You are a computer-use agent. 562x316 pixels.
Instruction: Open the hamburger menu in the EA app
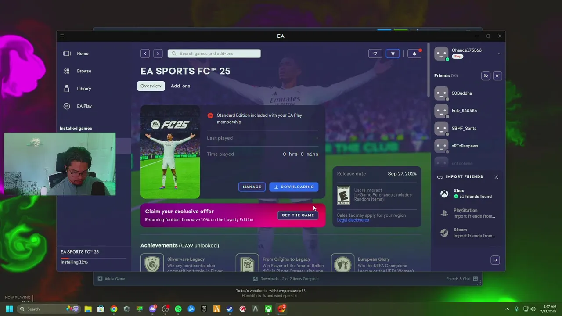62,36
